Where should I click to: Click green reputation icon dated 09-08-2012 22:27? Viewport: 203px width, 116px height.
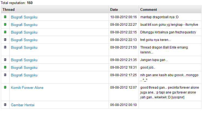[x=5, y=24]
